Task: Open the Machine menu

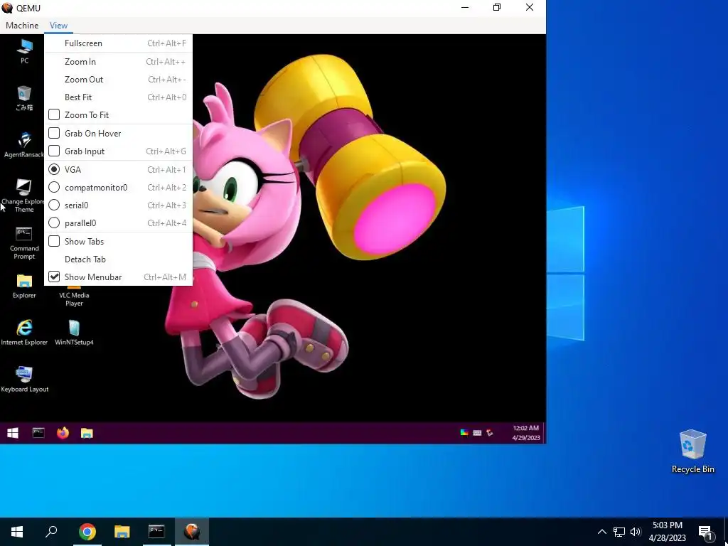Action: [x=22, y=26]
